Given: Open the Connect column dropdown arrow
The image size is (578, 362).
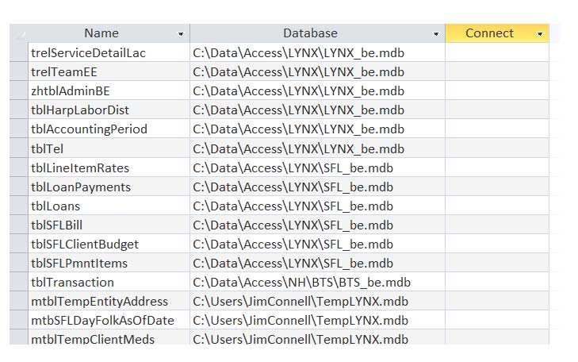Looking at the screenshot, I should [540, 34].
